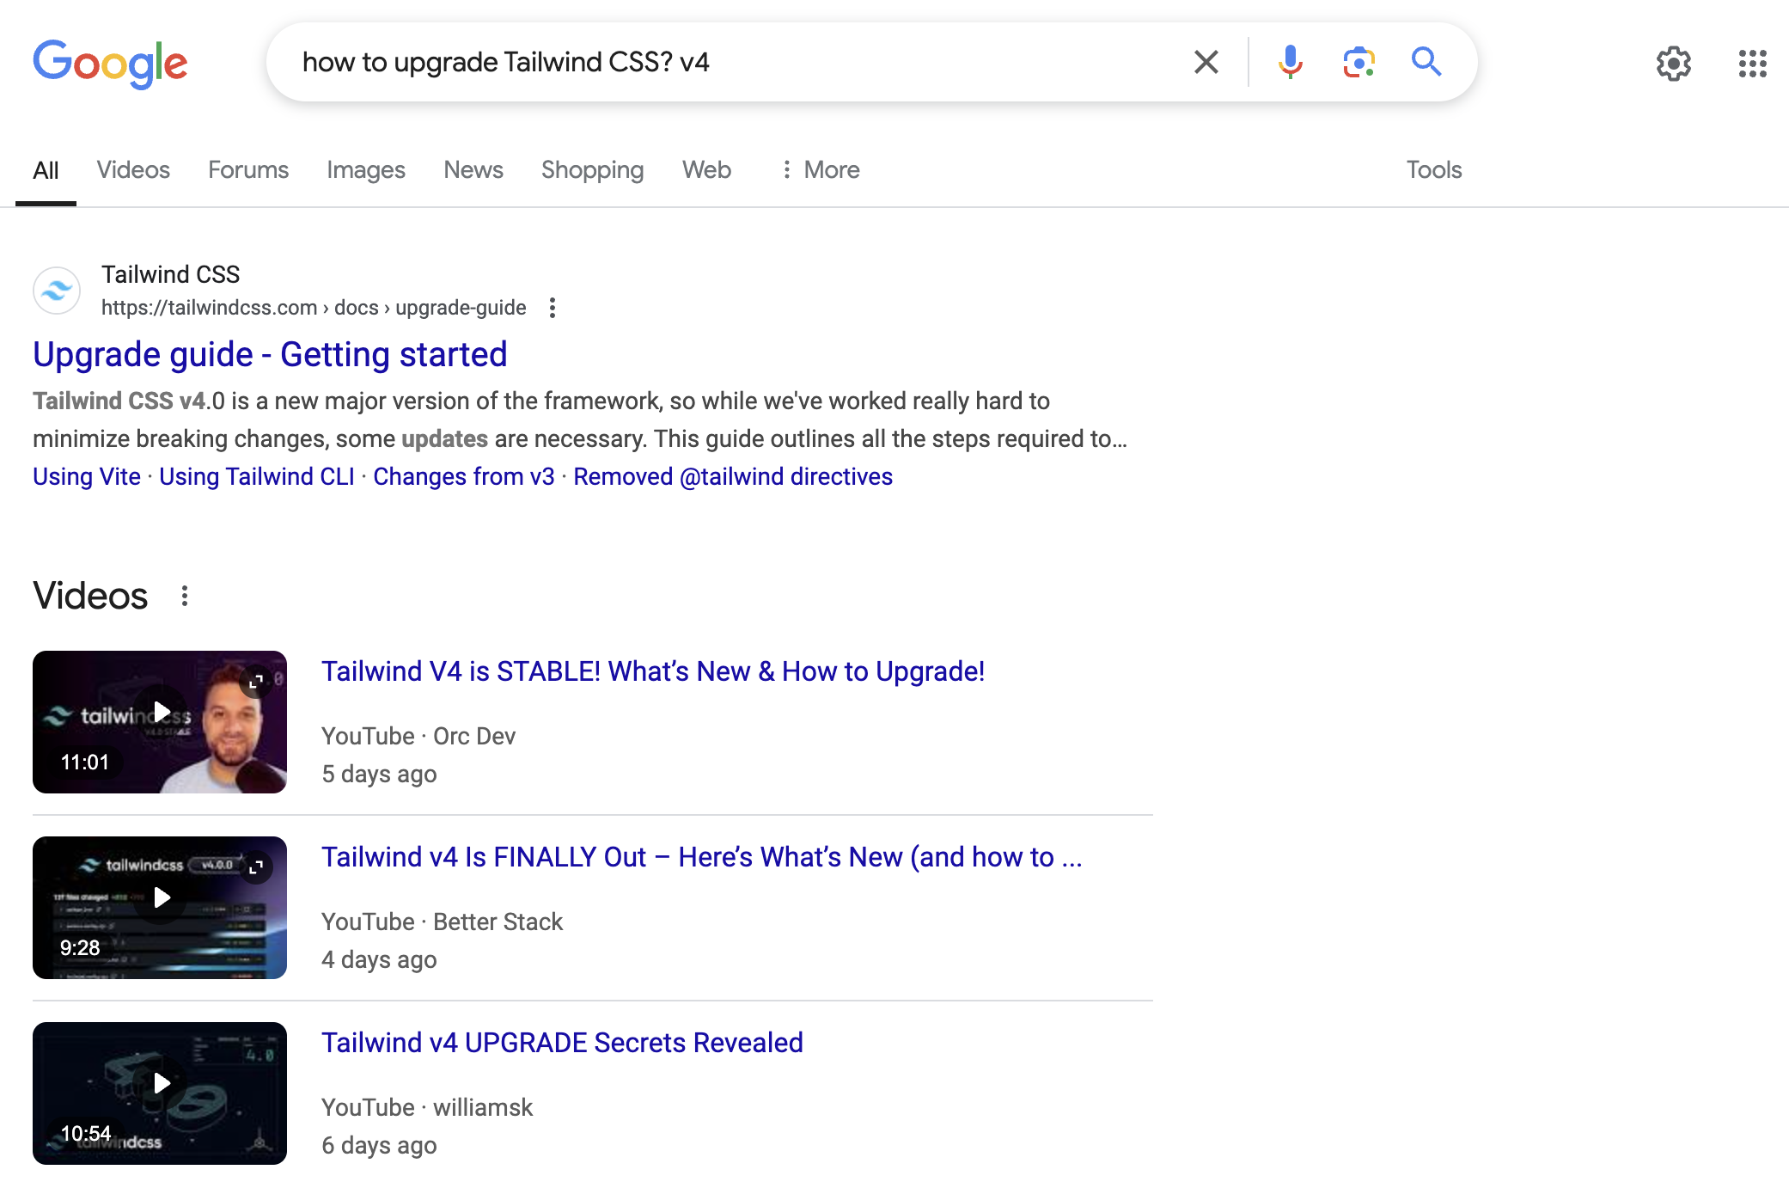Image resolution: width=1789 pixels, height=1188 pixels.
Task: Expand preview on Orc Dev thumbnail
Action: tap(256, 682)
